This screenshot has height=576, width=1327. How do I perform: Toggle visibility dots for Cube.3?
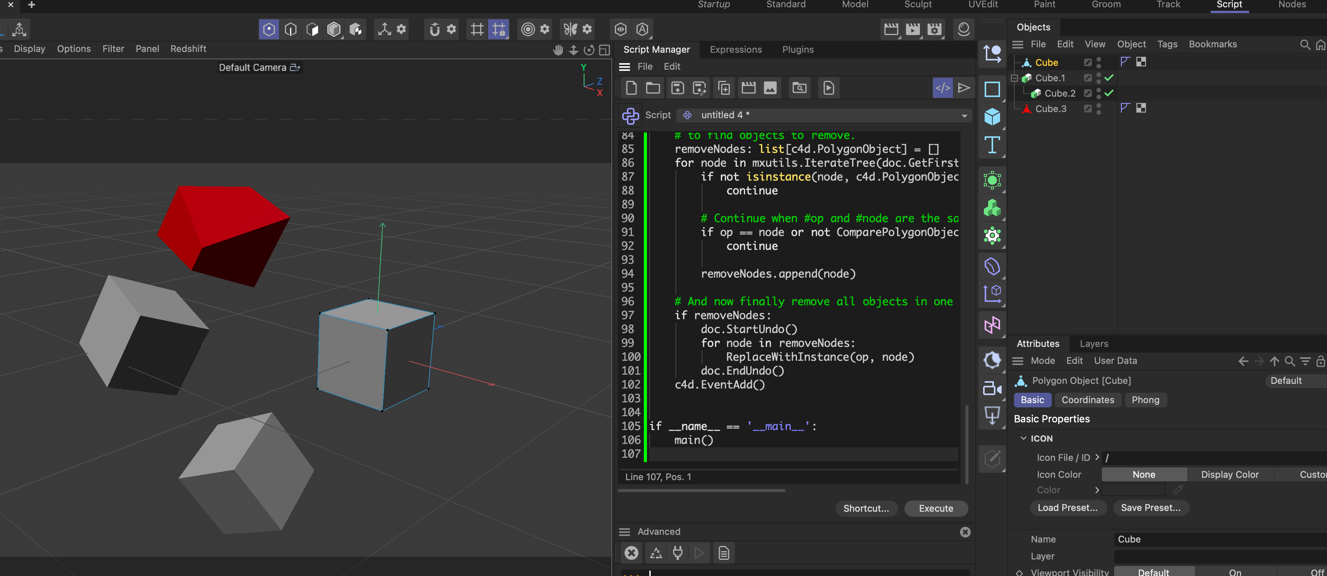pyautogui.click(x=1099, y=109)
